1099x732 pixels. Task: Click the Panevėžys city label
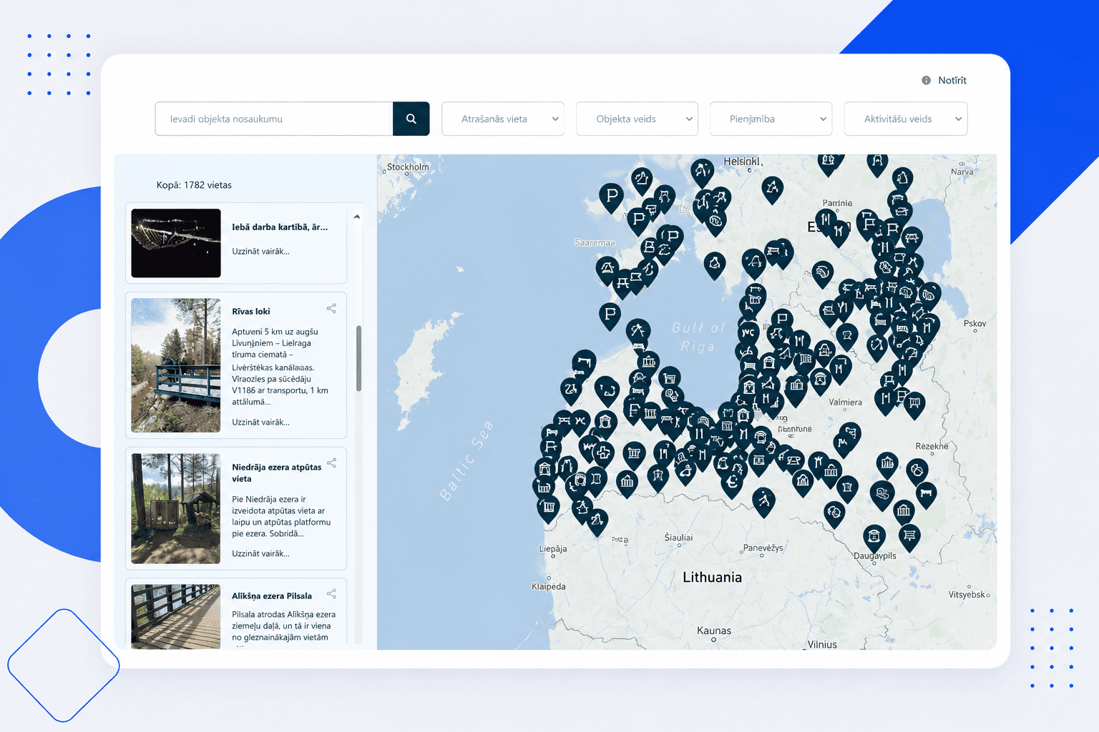coord(763,548)
